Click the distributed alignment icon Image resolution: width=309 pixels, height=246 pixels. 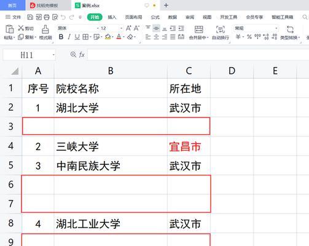181,37
